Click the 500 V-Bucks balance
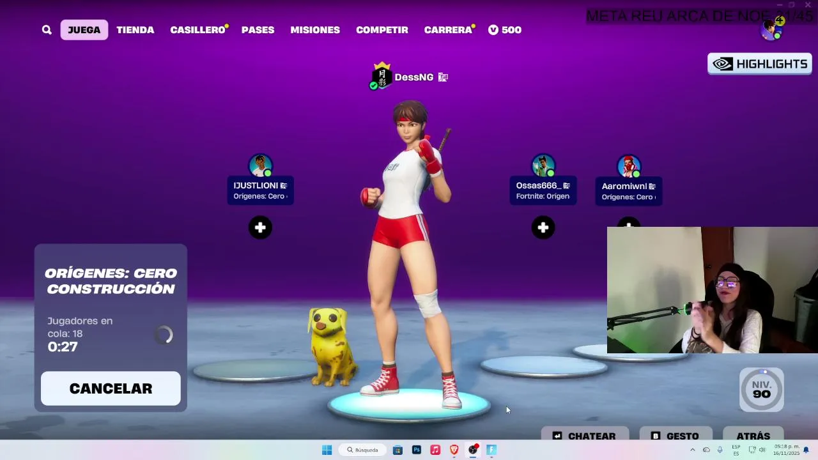 click(x=505, y=30)
